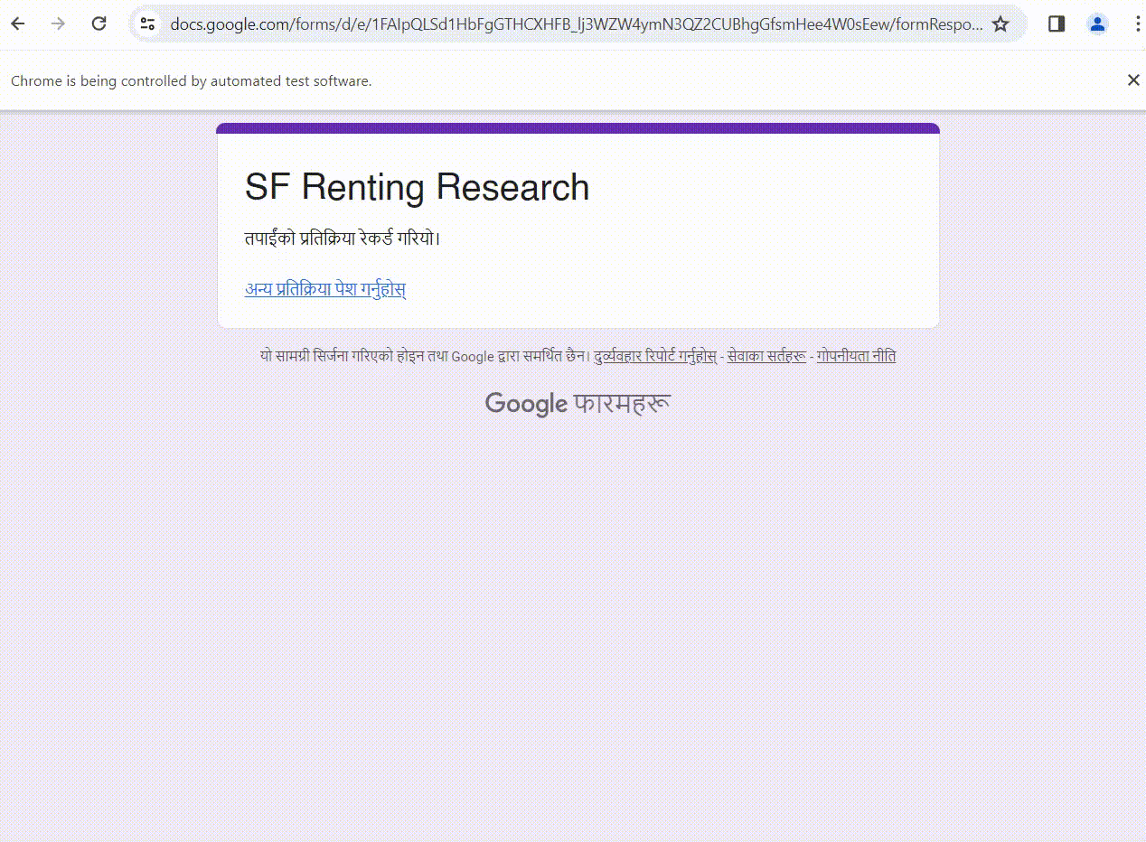
Task: Focus the docs.google.com URL address bar
Action: (x=577, y=24)
